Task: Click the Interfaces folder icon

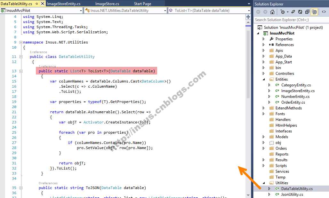Action: 271,131
